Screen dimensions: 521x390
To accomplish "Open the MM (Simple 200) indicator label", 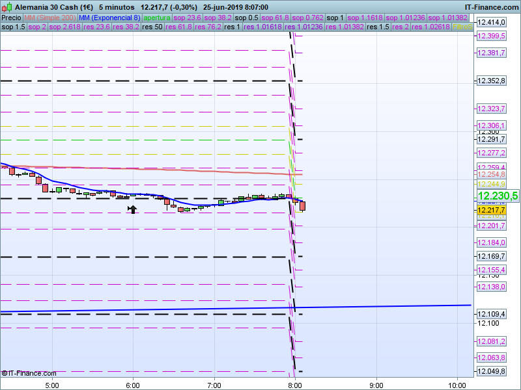I will 49,18.
